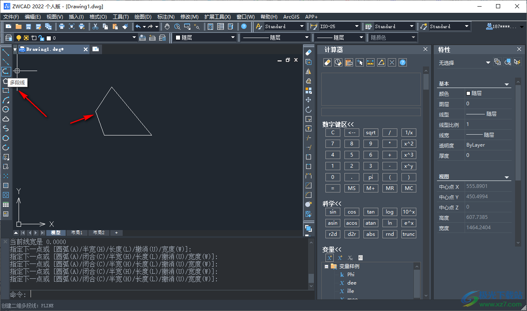Viewport: 527px width, 311px height.
Task: Click the pi calculator button
Action: (371, 177)
